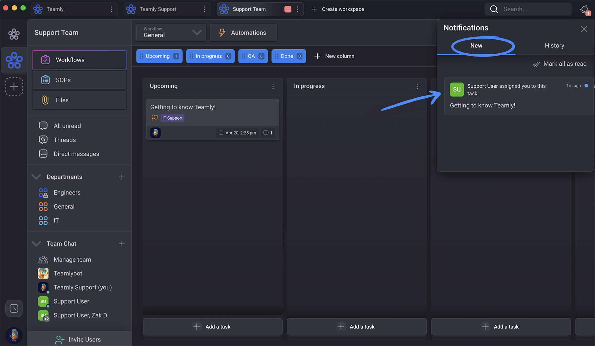This screenshot has width=595, height=346.
Task: Select the Done column chip
Action: tap(289, 56)
